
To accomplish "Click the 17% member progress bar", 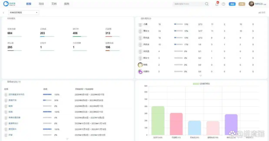I will tap(178, 44).
